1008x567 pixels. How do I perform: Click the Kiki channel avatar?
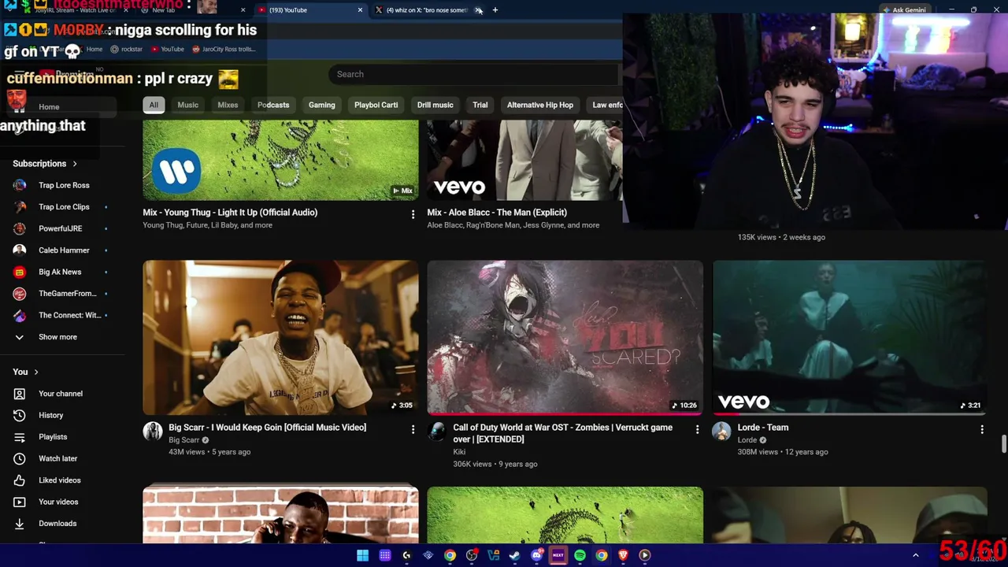click(x=437, y=431)
